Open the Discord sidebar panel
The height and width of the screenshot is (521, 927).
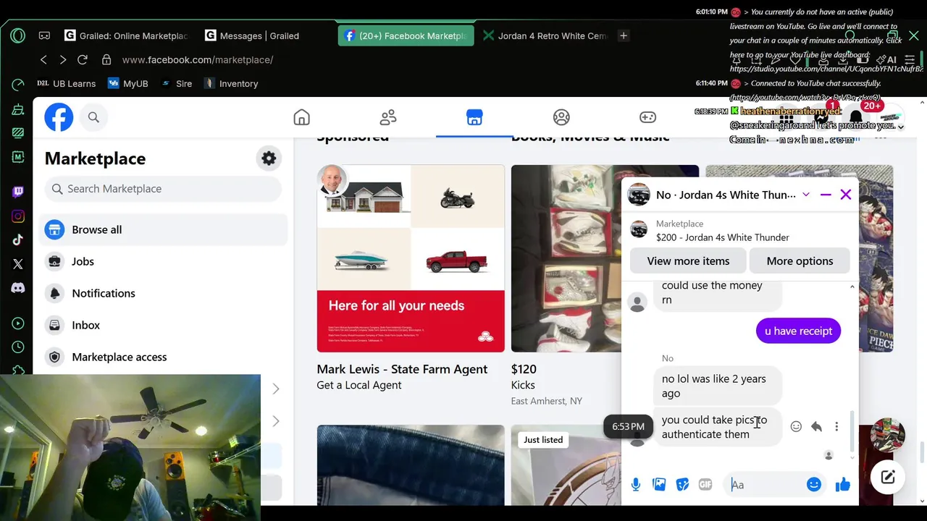pos(18,288)
